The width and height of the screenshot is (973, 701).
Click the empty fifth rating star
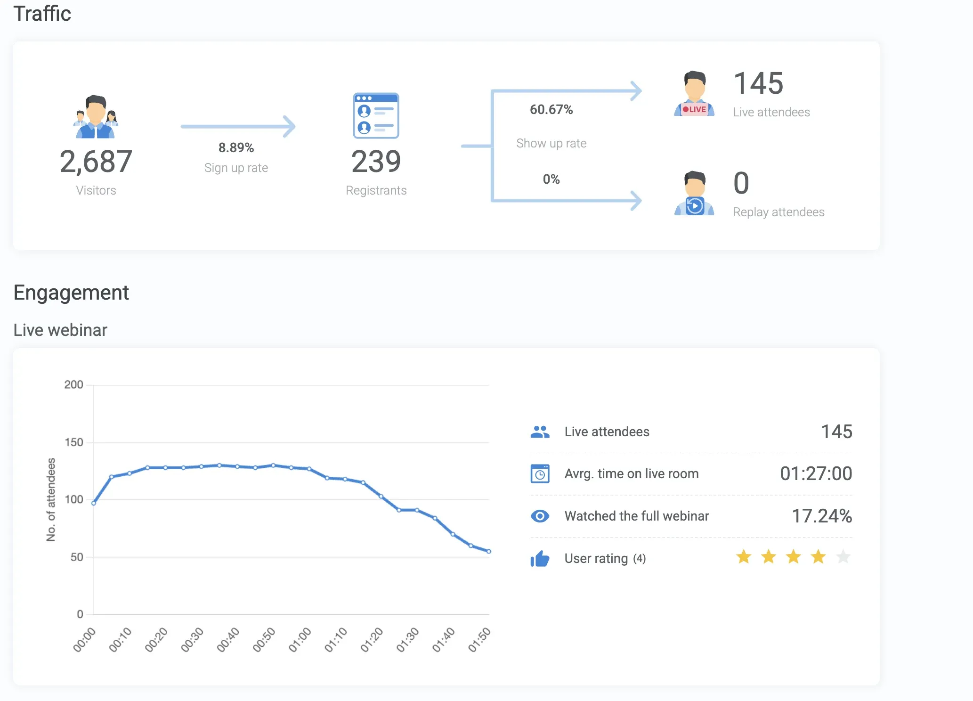point(843,557)
